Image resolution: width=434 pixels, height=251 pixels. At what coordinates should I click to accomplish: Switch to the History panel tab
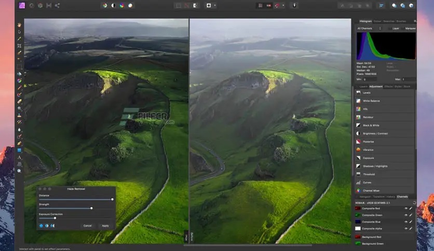(390, 197)
